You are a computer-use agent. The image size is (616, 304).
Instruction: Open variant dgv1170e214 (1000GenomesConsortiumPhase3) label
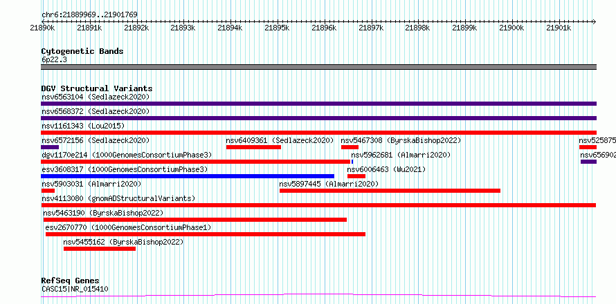pyautogui.click(x=127, y=155)
